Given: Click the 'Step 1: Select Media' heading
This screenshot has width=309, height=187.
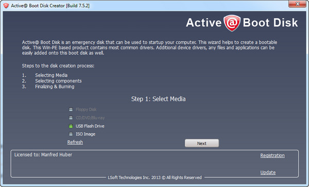Looking at the screenshot, I should [x=158, y=99].
